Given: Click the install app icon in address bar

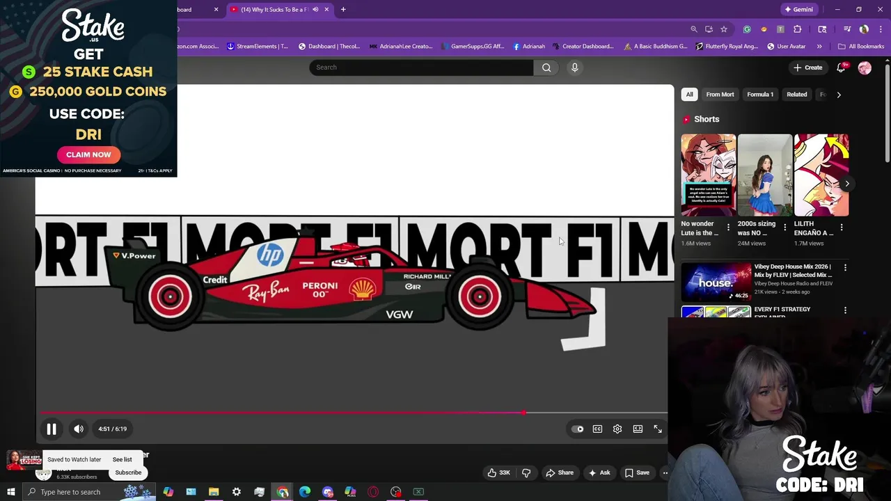Looking at the screenshot, I should click(x=709, y=29).
